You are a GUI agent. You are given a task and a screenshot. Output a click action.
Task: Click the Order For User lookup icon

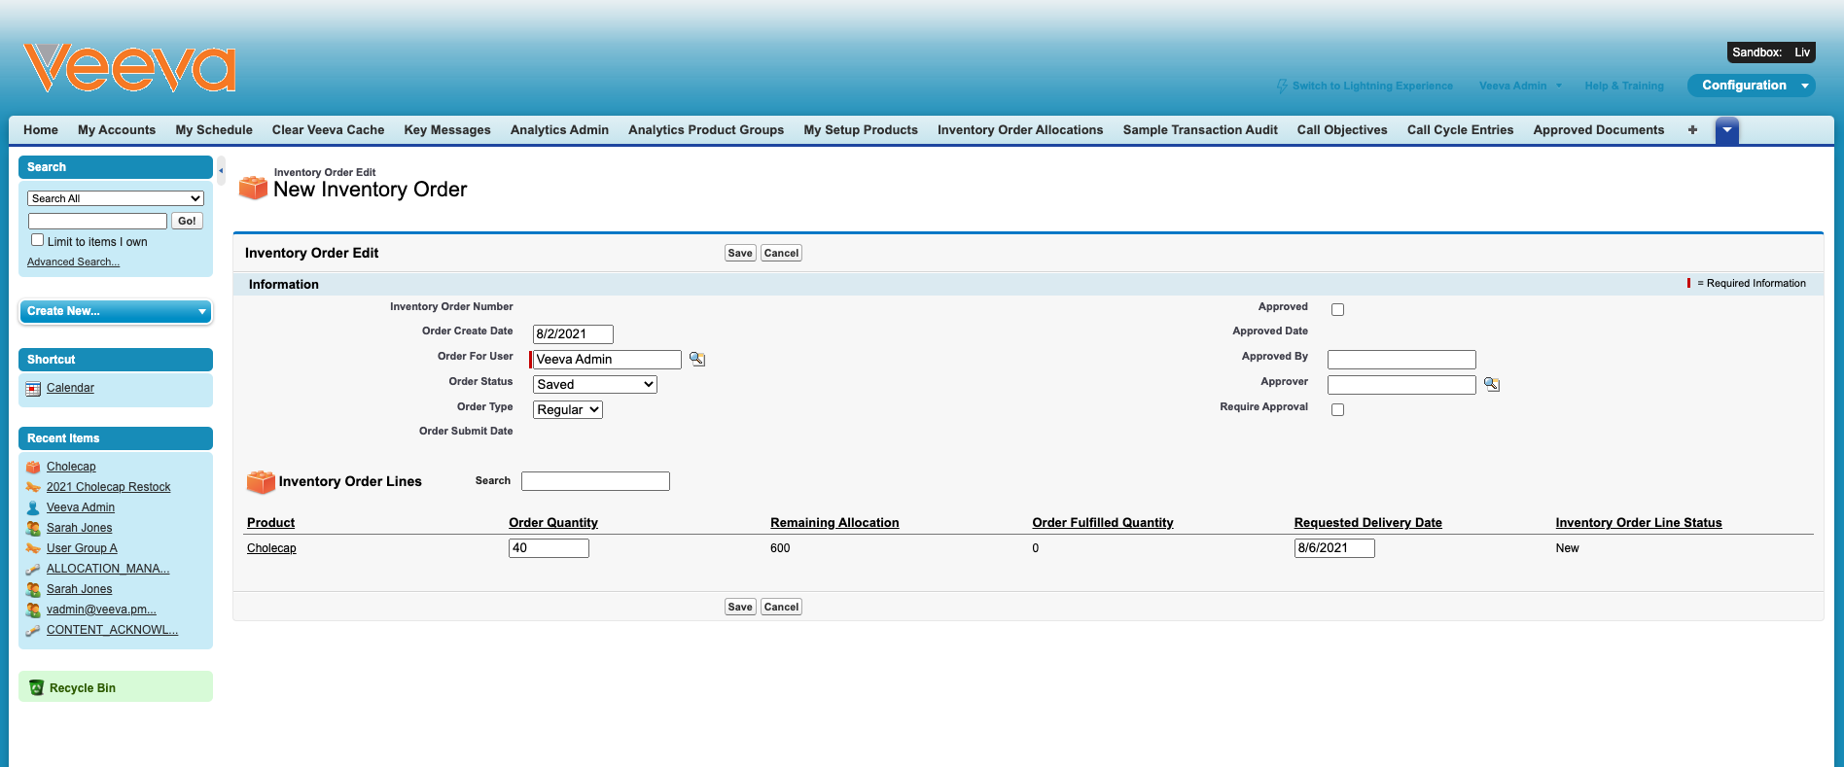[x=697, y=359]
